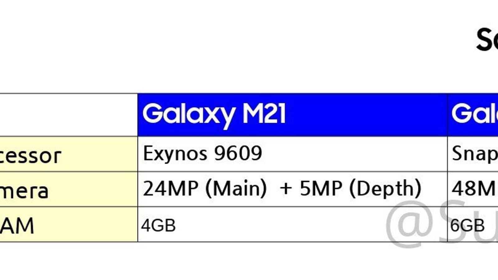Click the word Galaxy in the M21 header
Viewport: 498px width, 280px height.
(x=188, y=114)
